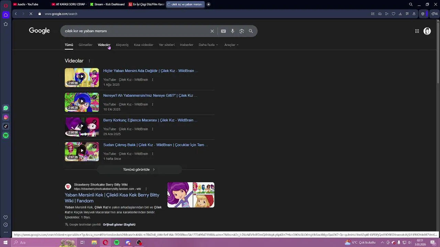Click the sidebar home icon
The height and width of the screenshot is (247, 440).
[6, 15]
